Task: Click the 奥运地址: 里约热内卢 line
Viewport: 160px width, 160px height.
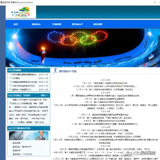Action: click(x=22, y=147)
